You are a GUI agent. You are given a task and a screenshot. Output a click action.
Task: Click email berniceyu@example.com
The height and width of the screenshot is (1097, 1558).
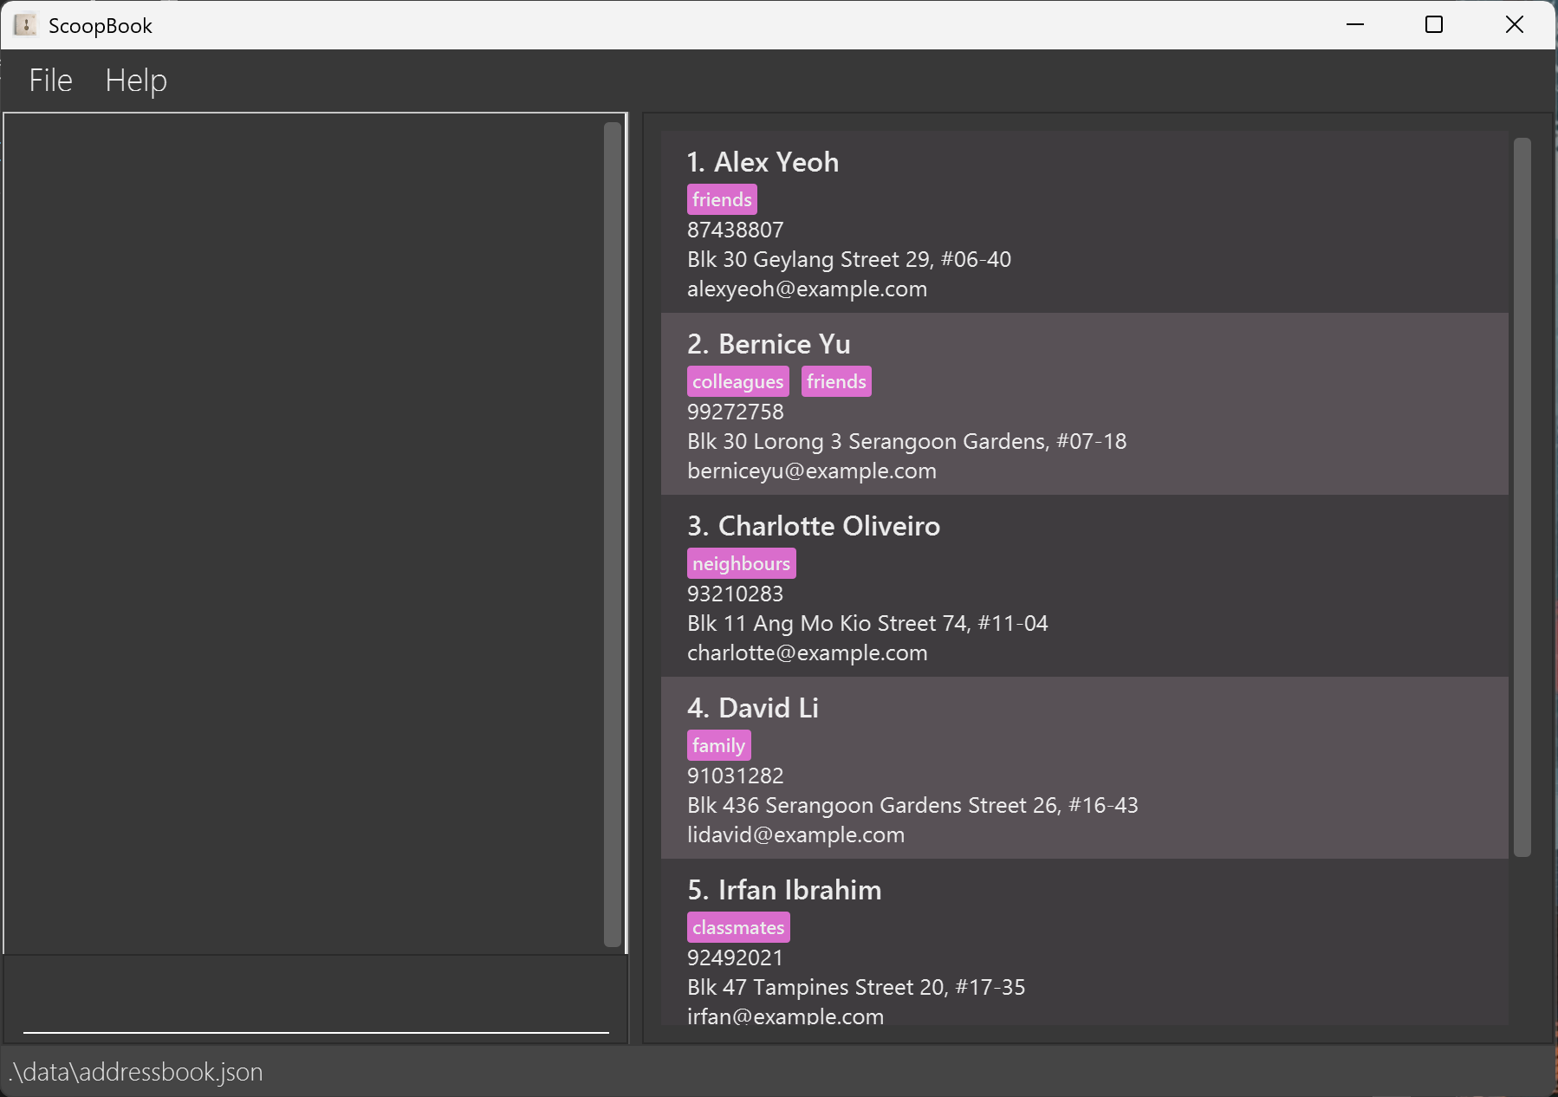coord(812,471)
